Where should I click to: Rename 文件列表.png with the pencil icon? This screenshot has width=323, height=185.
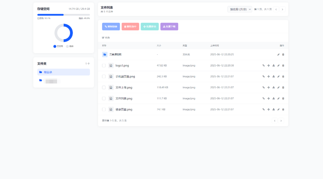point(278,98)
